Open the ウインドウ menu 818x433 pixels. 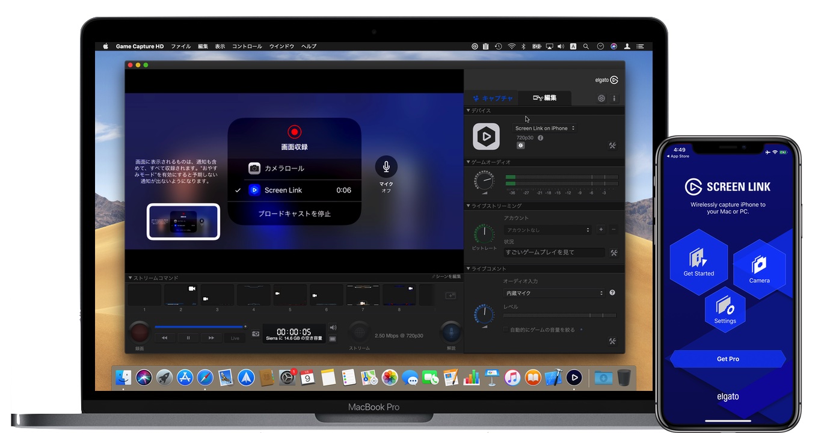click(281, 46)
